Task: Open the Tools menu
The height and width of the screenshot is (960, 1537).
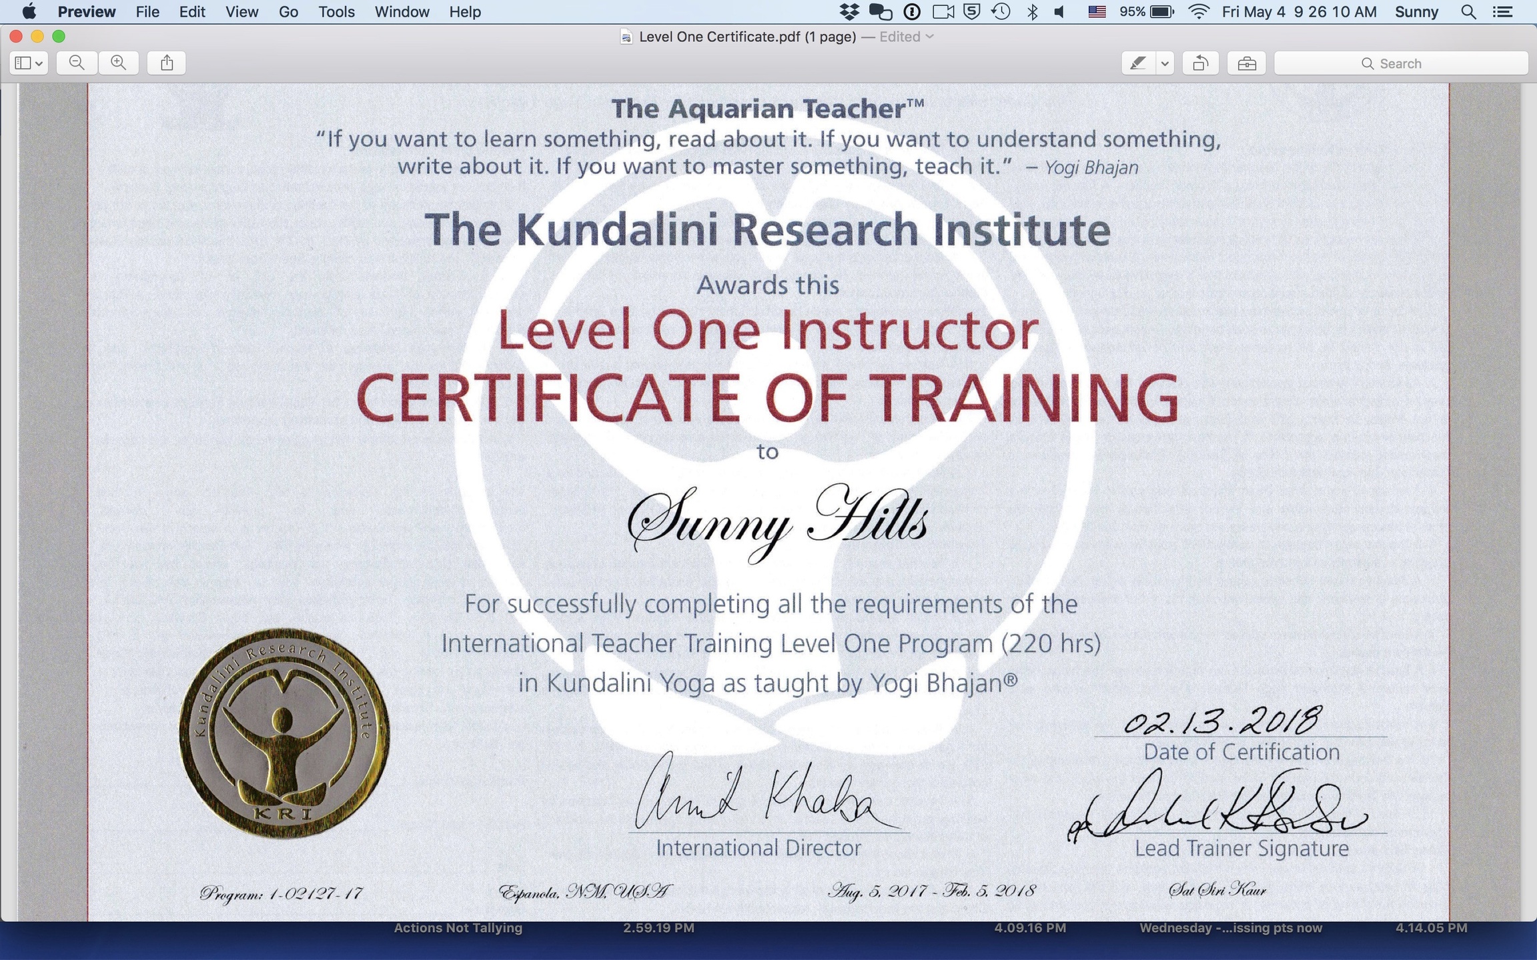Action: pos(336,11)
